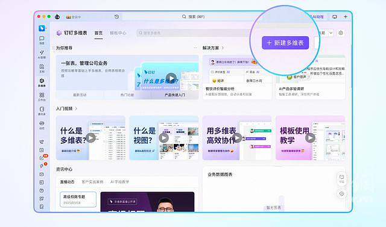Click the 搜索 bar in title bar
Screen dimensions: 386x227
(193, 17)
